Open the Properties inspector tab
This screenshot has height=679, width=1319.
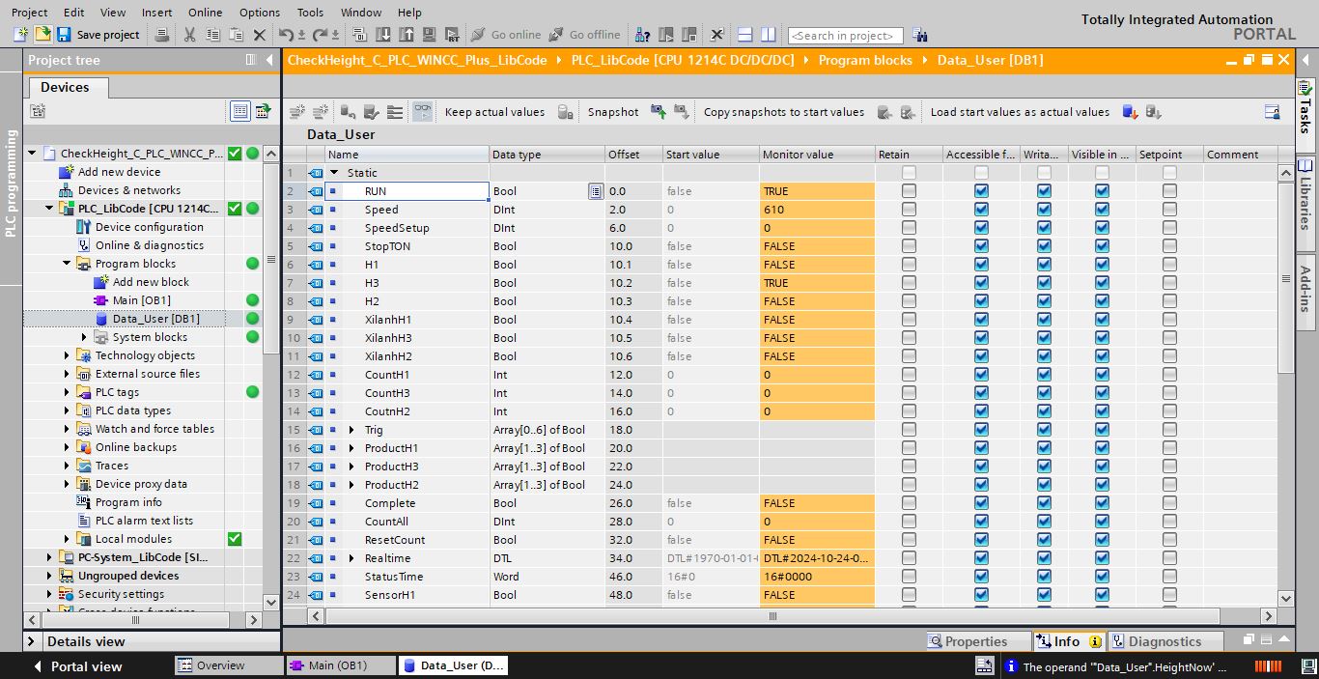click(976, 641)
